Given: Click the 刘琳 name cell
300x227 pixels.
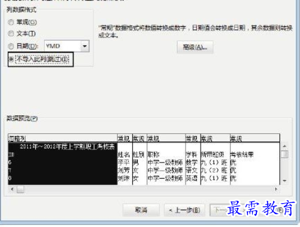Looking at the screenshot, I should (x=124, y=178).
